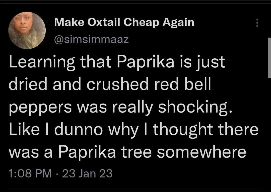
Task: Click the word 'crushed' in the tweet
Action: click(117, 84)
